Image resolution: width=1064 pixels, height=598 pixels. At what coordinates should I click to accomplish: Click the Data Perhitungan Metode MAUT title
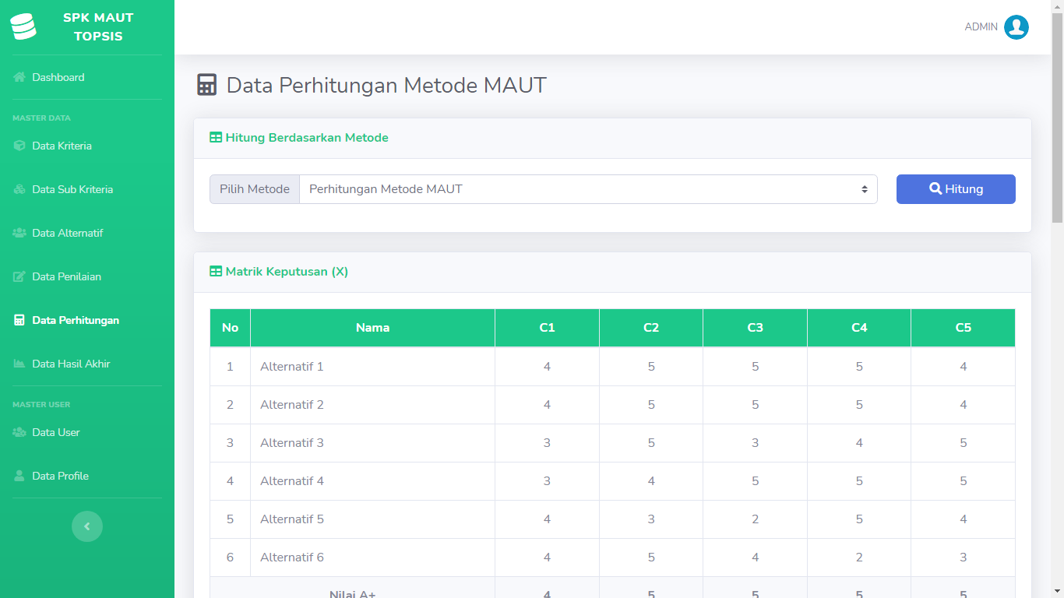coord(386,85)
